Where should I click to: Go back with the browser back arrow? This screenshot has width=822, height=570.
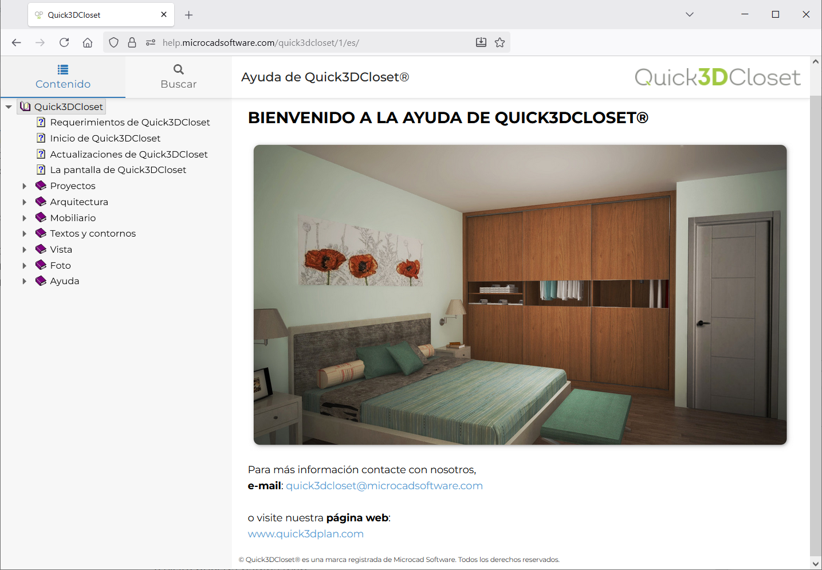(17, 42)
